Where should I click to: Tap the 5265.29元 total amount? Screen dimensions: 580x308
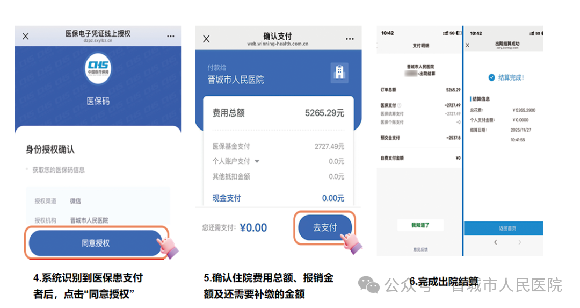tap(324, 113)
